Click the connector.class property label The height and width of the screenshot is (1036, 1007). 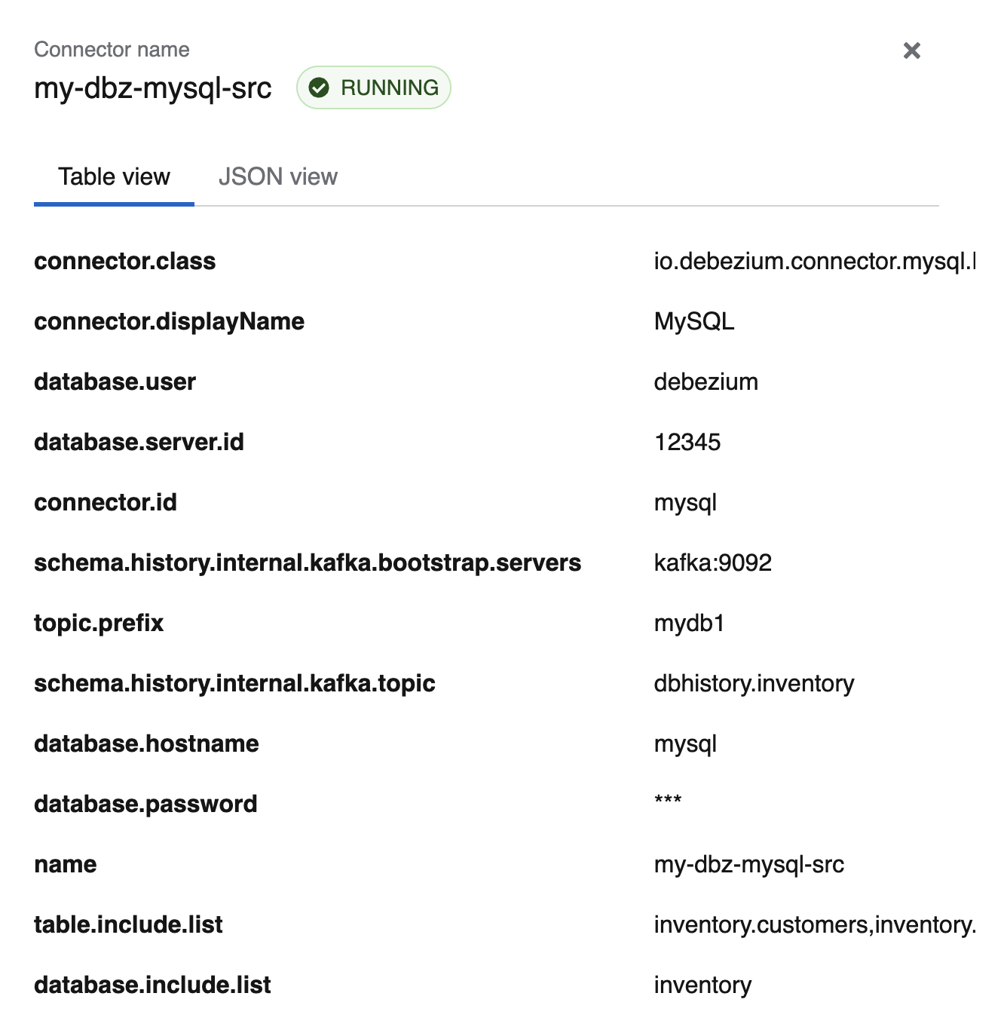(x=125, y=262)
